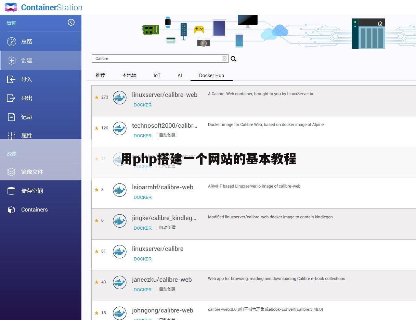Viewport: 416px width, 320px height.
Task: Open the 储存空间 (storage) sidebar icon
Action: (x=12, y=191)
